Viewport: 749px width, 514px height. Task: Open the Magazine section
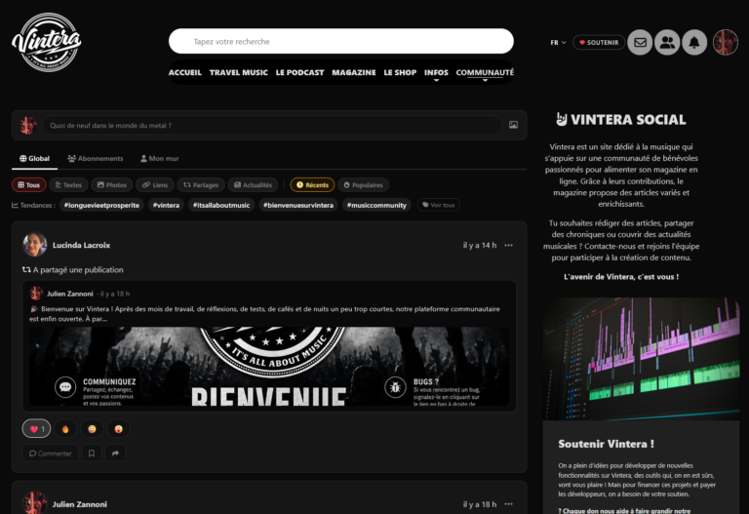click(x=353, y=72)
